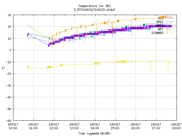Click the y-axis tick label -10
The image size is (182, 136).
point(9,62)
